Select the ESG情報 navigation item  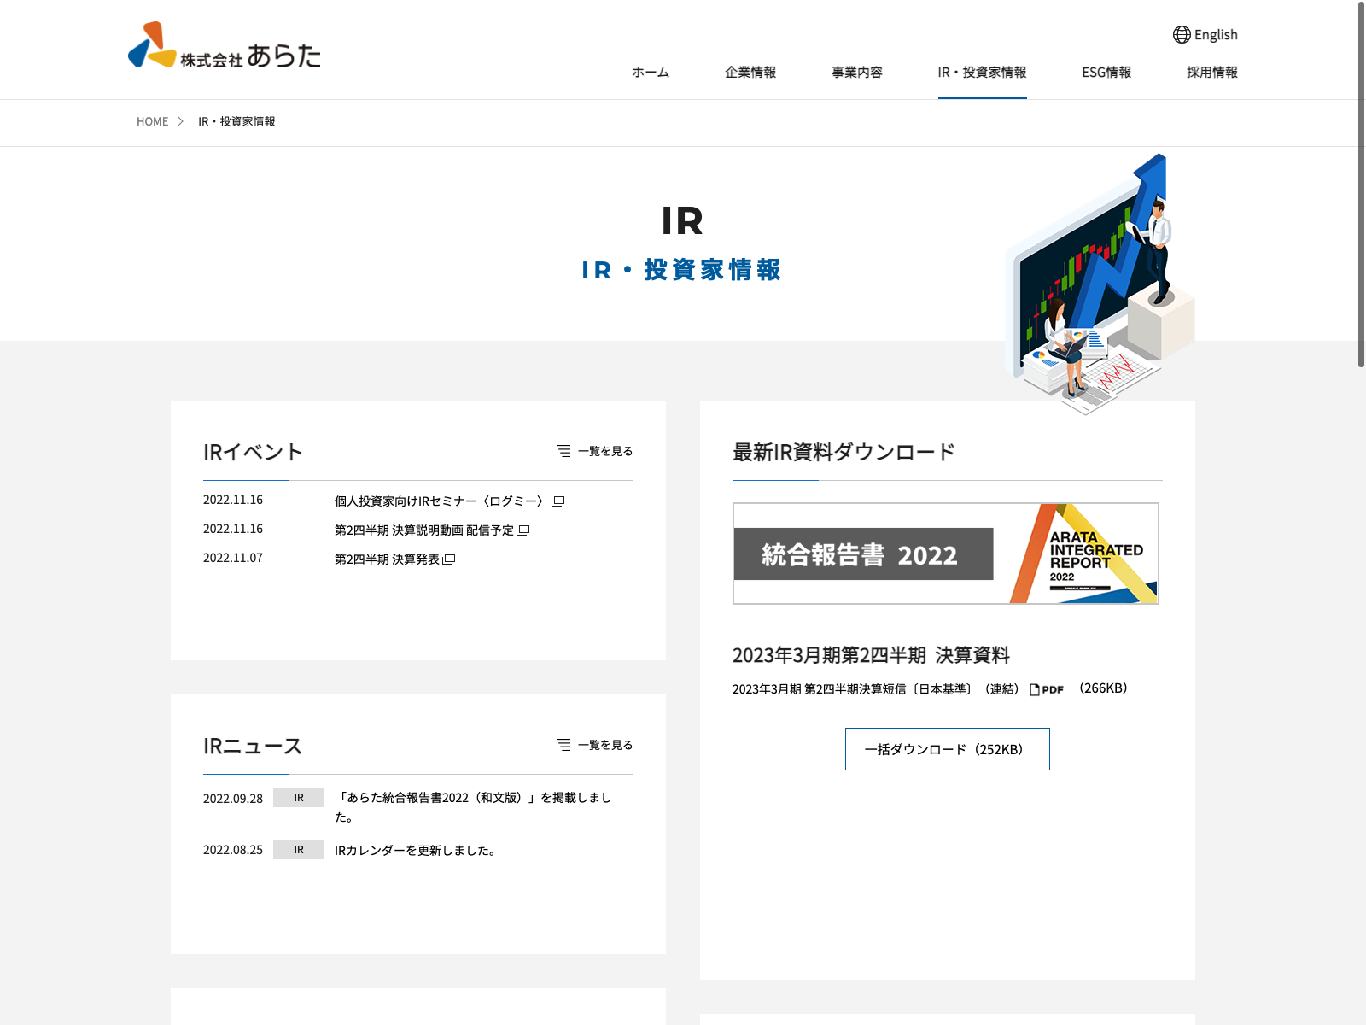click(x=1106, y=73)
